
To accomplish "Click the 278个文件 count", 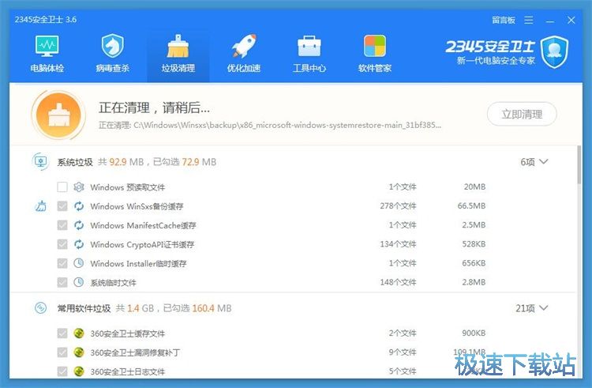I will pos(398,206).
